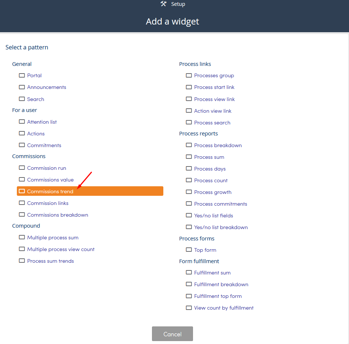This screenshot has width=349, height=344.
Task: Click the Setup tools icon in header
Action: pos(164,4)
